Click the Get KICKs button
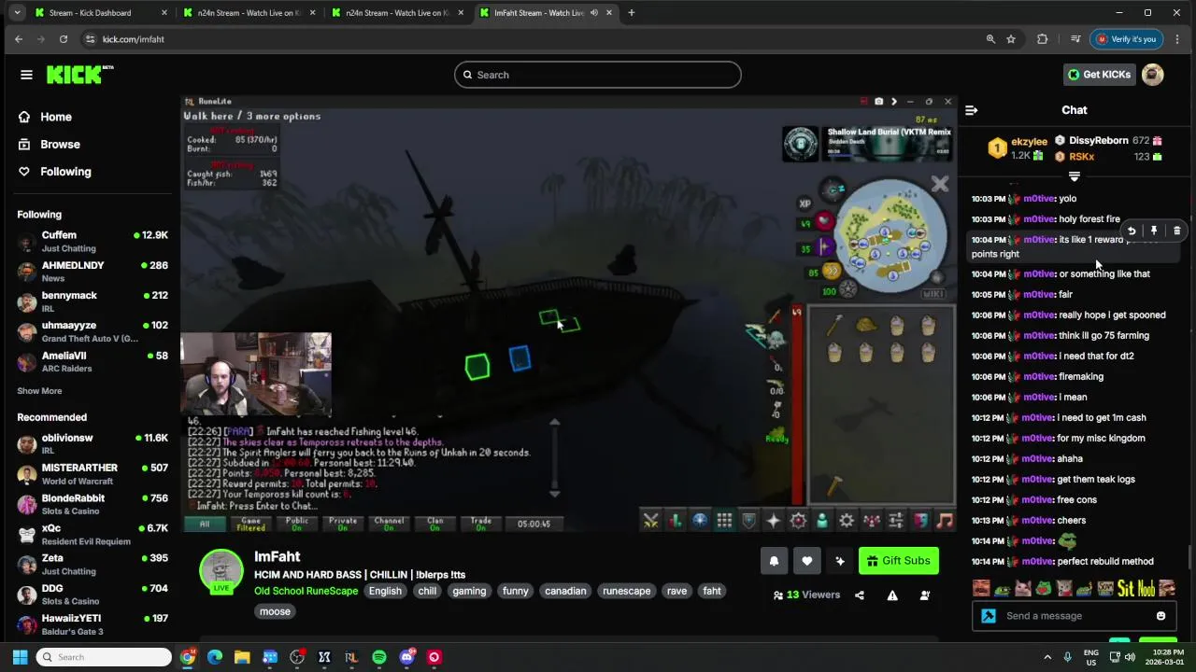The image size is (1196, 672). coord(1099,75)
